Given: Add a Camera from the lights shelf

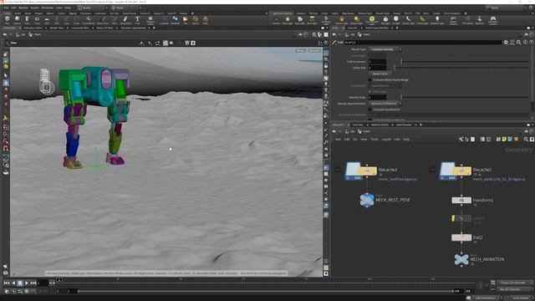Looking at the screenshot, I should tap(276, 20).
